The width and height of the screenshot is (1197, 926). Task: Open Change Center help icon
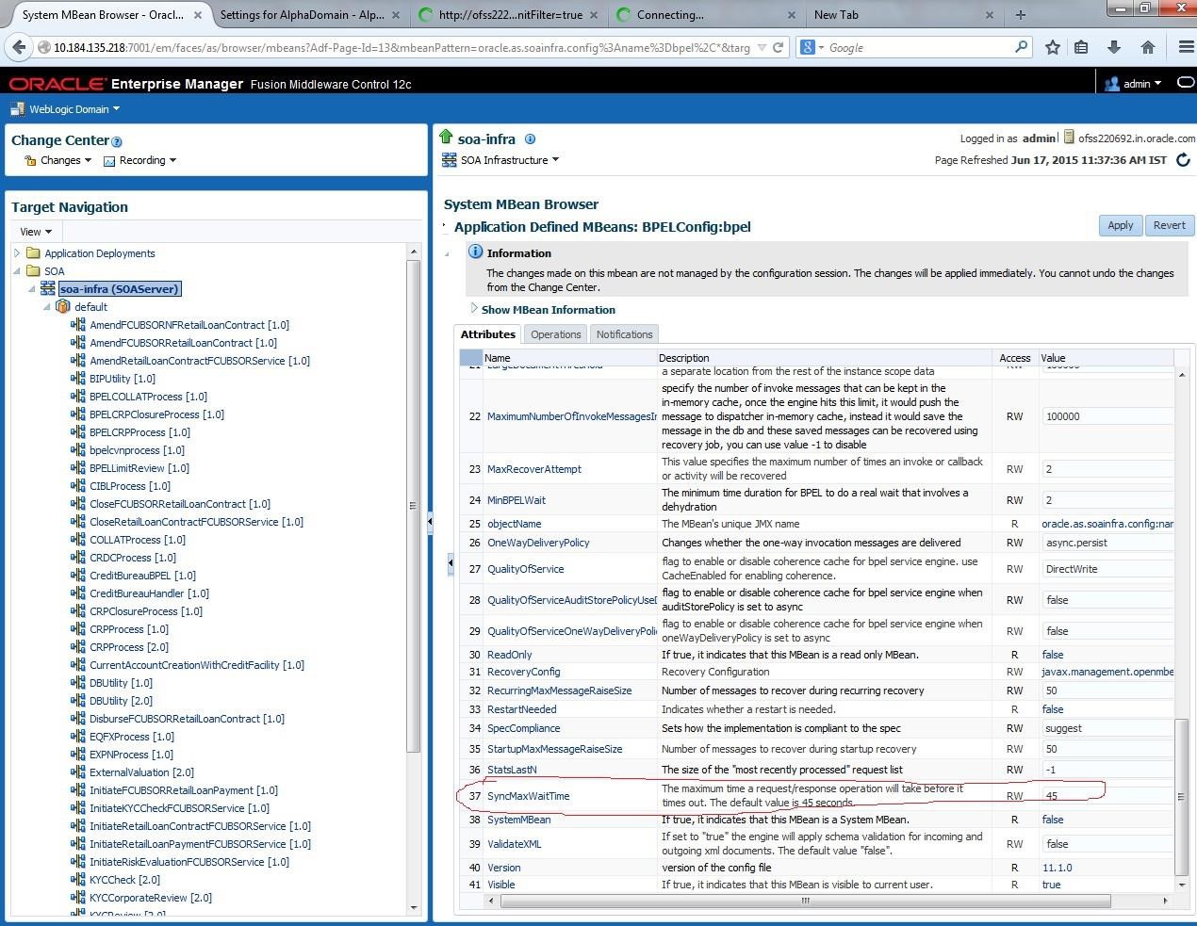click(117, 142)
